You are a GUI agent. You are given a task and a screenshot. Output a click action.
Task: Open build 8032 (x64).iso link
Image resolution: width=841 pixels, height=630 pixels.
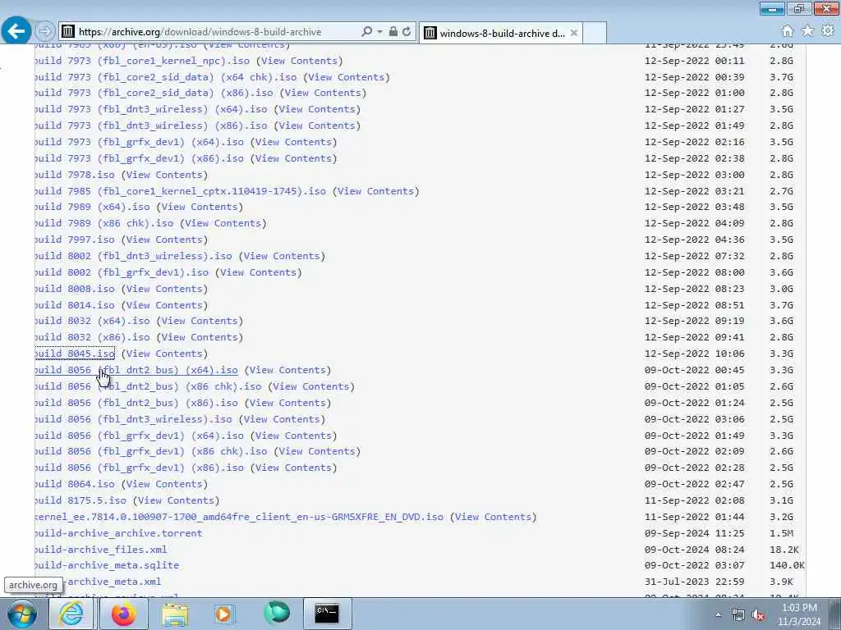click(92, 321)
